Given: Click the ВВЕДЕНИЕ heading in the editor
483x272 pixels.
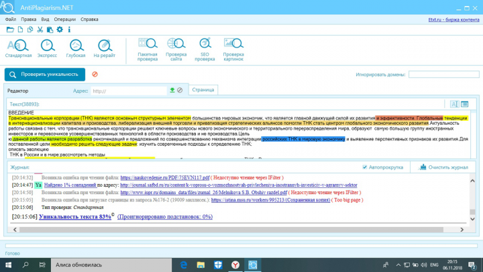Looking at the screenshot, I should pos(21,113).
